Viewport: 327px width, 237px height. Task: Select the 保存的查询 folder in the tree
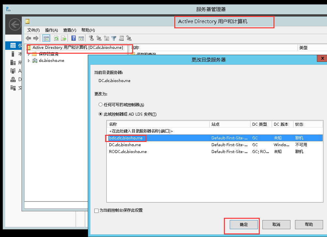tap(49, 54)
